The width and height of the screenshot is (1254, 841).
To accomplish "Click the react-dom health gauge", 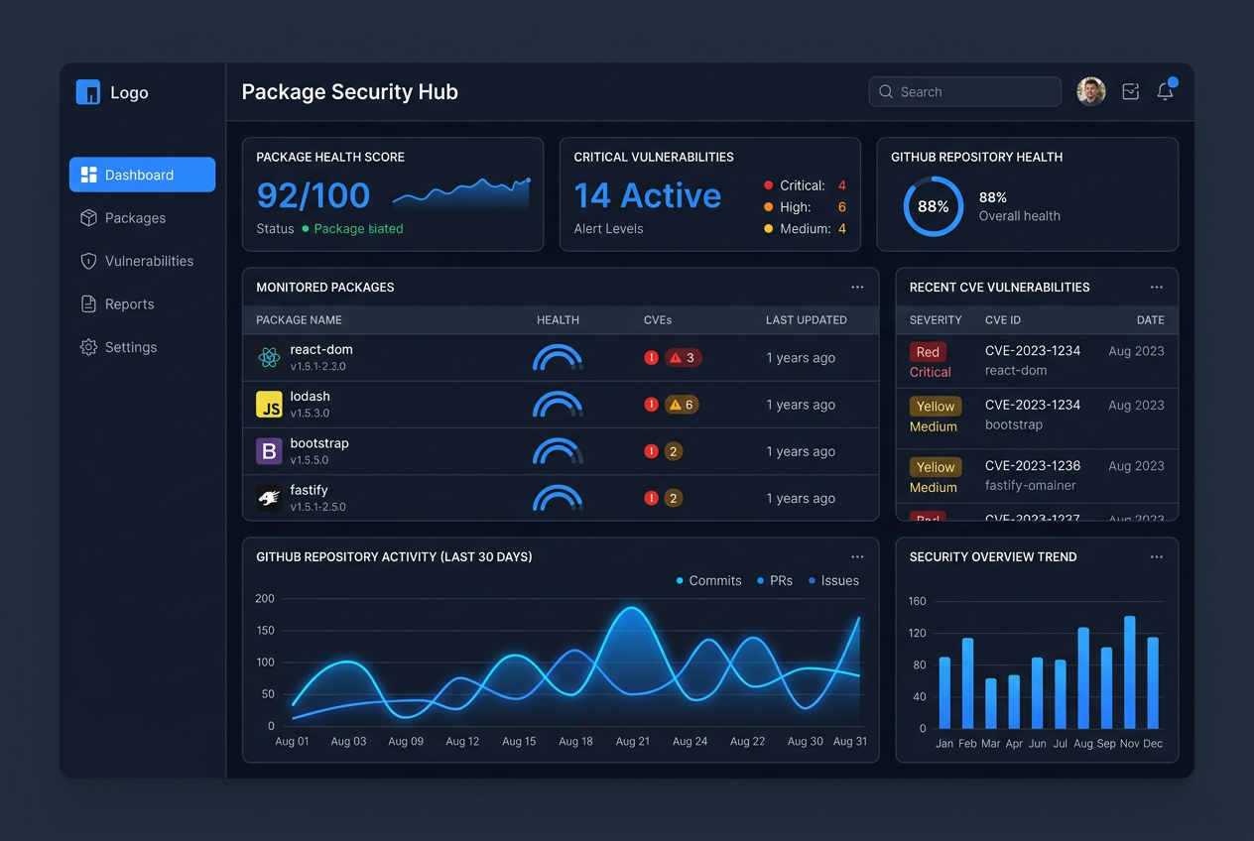I will [x=558, y=358].
